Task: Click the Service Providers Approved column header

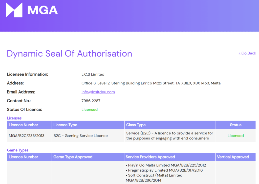Action: (x=150, y=157)
